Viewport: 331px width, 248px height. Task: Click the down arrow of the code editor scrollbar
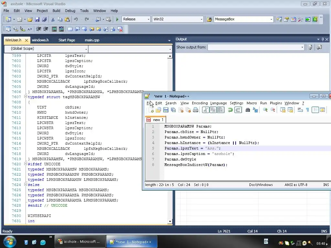click(170, 221)
